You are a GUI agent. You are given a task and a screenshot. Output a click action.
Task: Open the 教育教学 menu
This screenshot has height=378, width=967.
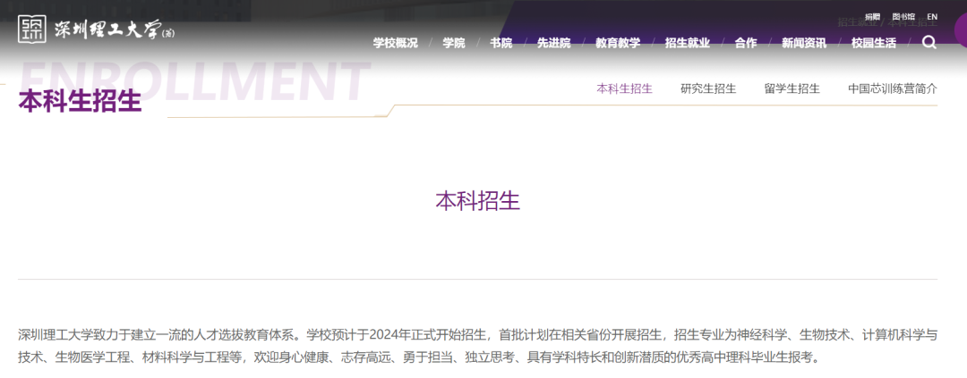point(618,43)
